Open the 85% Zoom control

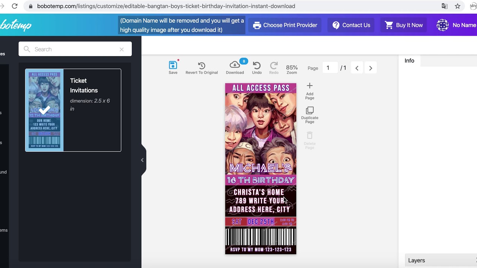[x=292, y=69]
